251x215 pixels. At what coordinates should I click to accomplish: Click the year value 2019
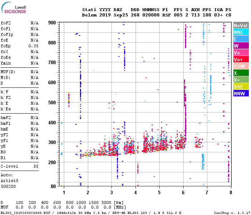pyautogui.click(x=105, y=15)
